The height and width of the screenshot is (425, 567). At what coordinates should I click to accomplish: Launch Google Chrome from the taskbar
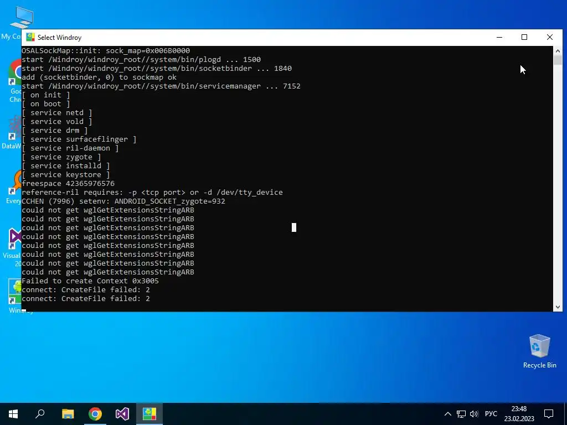(x=95, y=414)
